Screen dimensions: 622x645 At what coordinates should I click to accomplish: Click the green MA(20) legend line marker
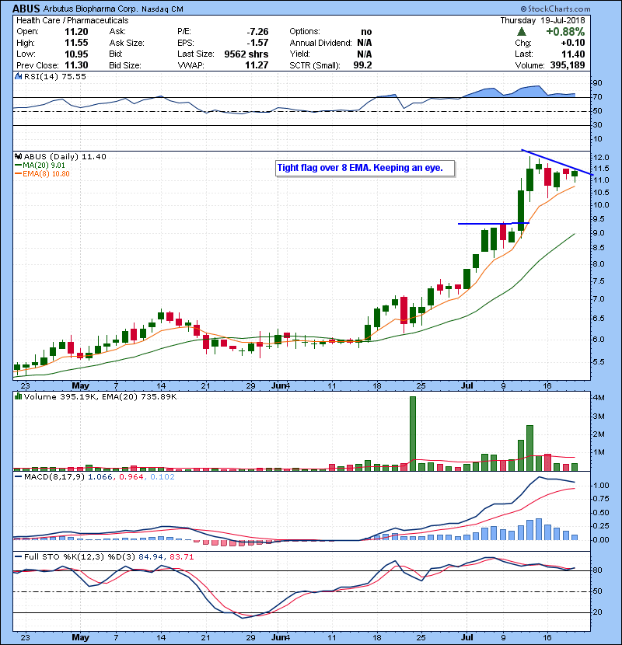click(x=18, y=166)
